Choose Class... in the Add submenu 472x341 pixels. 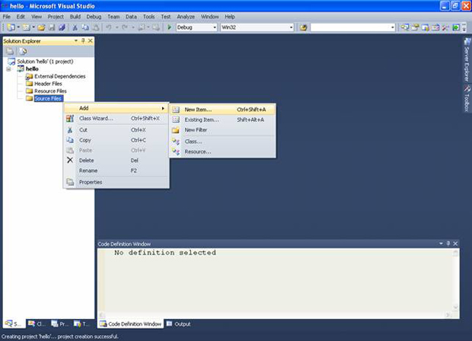pyautogui.click(x=223, y=142)
